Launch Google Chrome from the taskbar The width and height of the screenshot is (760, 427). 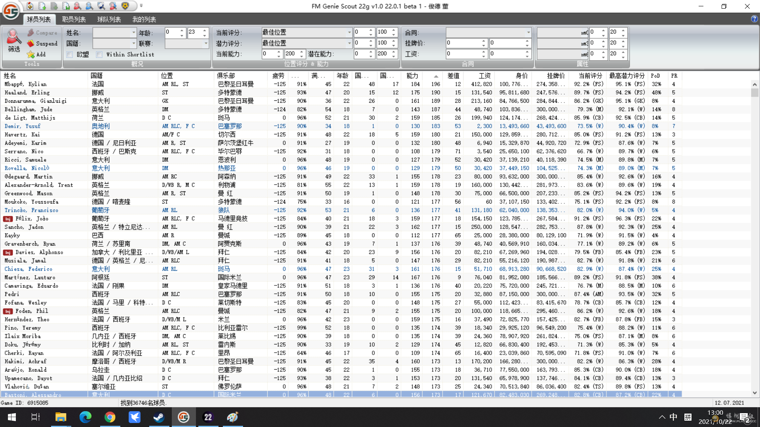click(x=110, y=417)
